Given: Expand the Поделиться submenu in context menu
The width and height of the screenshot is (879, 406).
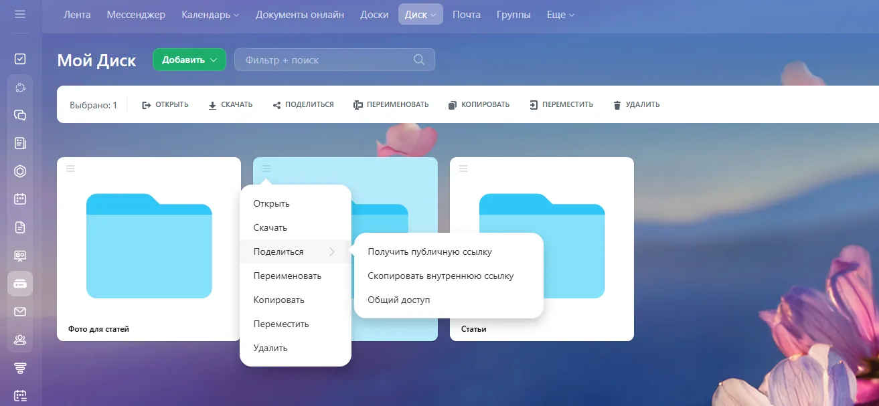Looking at the screenshot, I should pos(295,251).
